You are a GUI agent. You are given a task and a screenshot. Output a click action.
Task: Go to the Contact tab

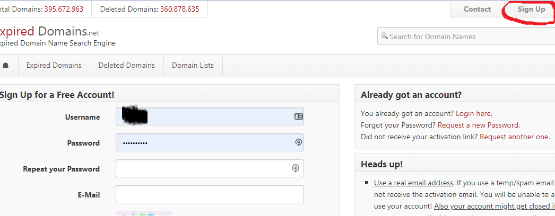(477, 9)
